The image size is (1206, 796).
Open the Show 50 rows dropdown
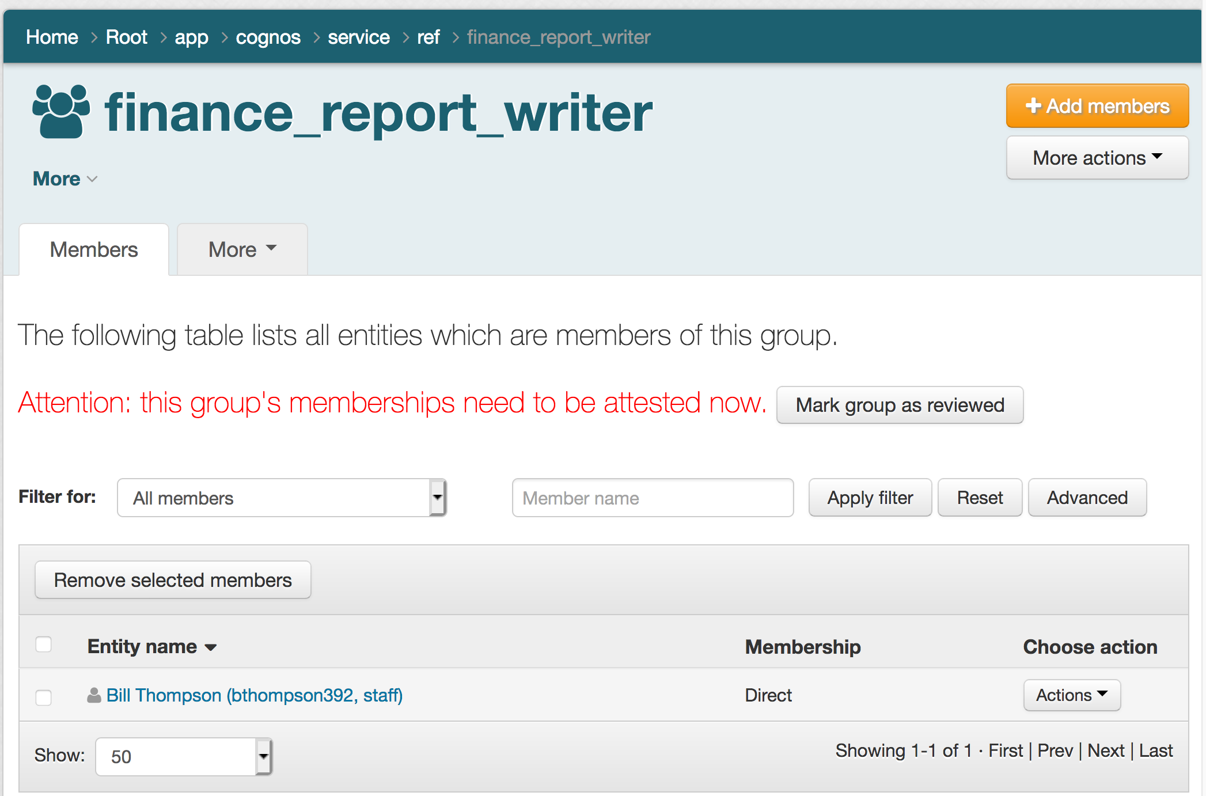point(183,756)
